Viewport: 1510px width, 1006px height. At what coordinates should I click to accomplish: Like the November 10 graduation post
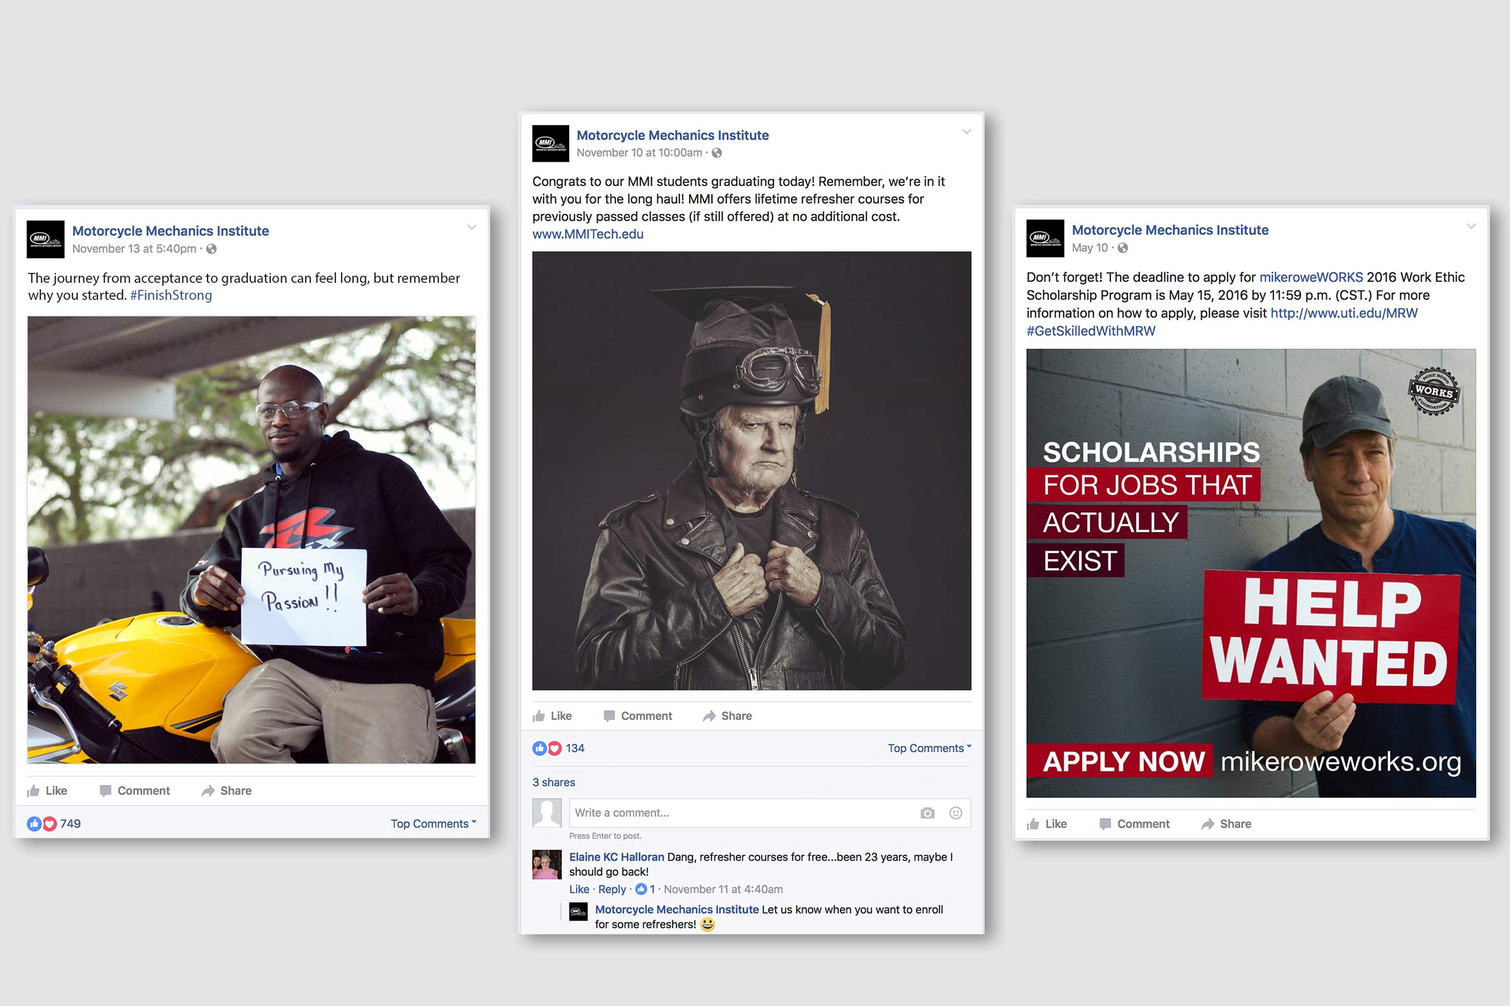coord(552,716)
